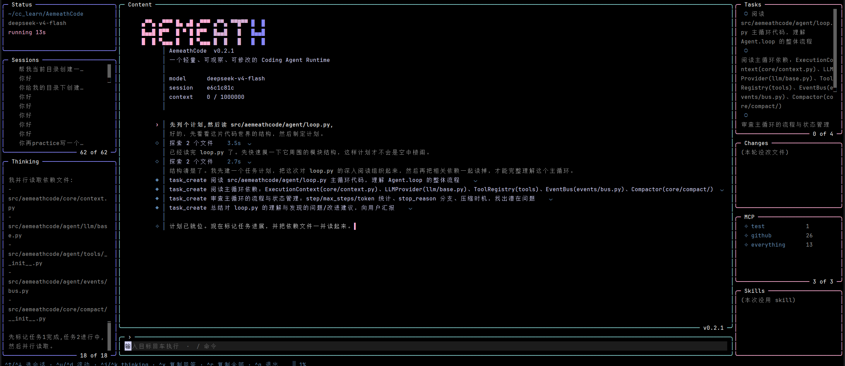Focus the Thinking panel title

pyautogui.click(x=25, y=162)
